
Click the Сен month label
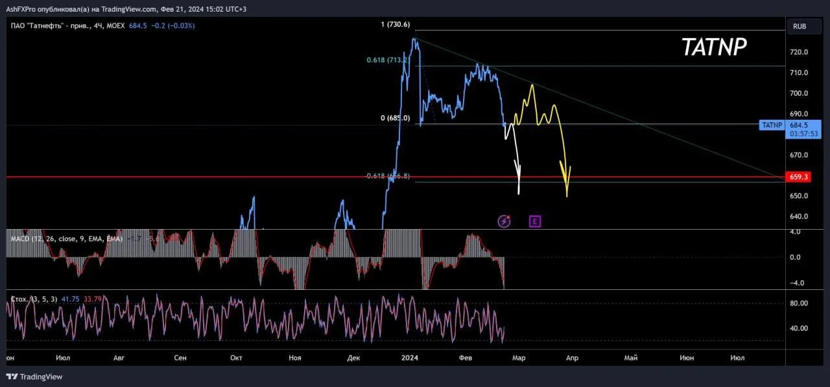pos(181,357)
